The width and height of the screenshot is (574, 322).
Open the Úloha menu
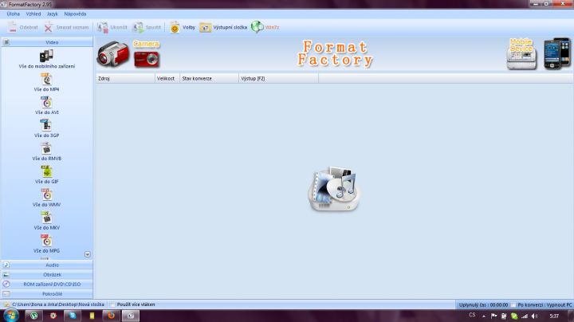click(x=14, y=14)
